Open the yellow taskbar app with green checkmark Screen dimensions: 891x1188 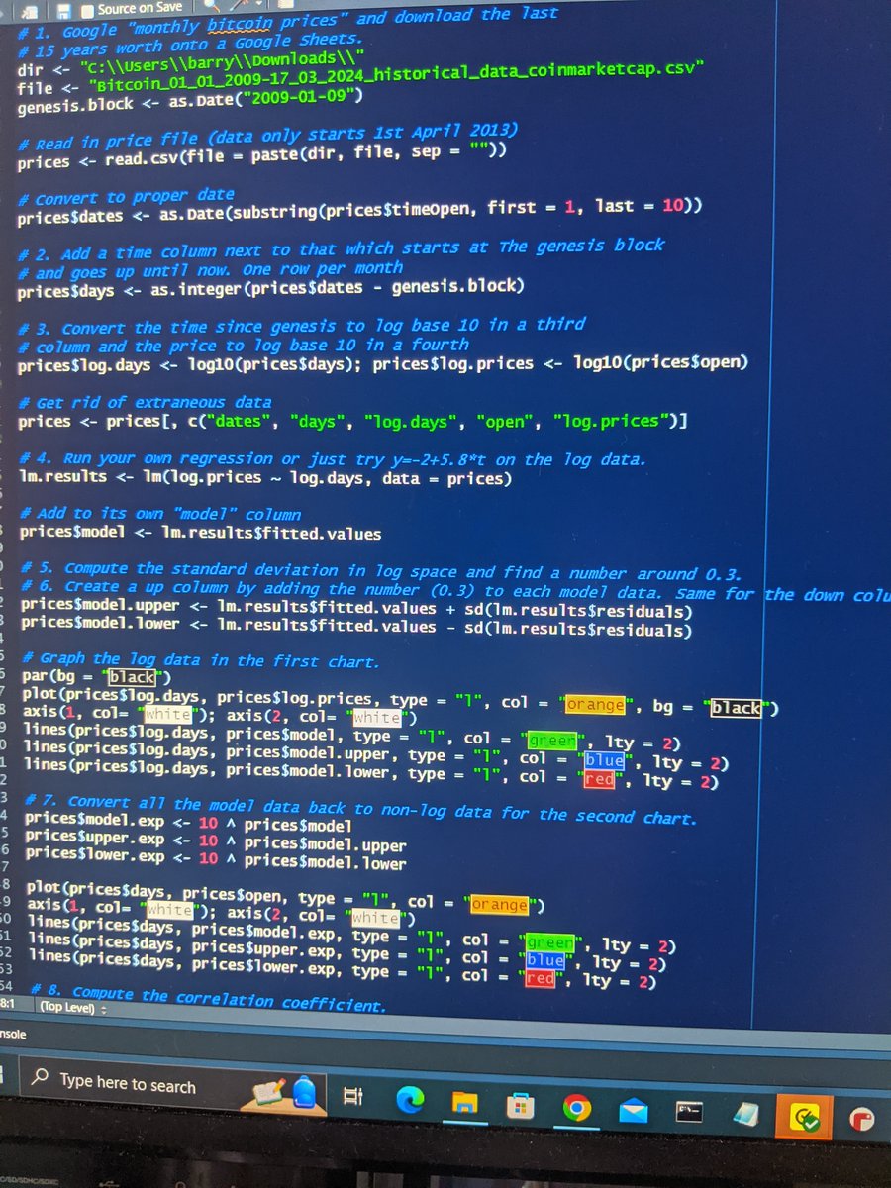click(x=805, y=1119)
